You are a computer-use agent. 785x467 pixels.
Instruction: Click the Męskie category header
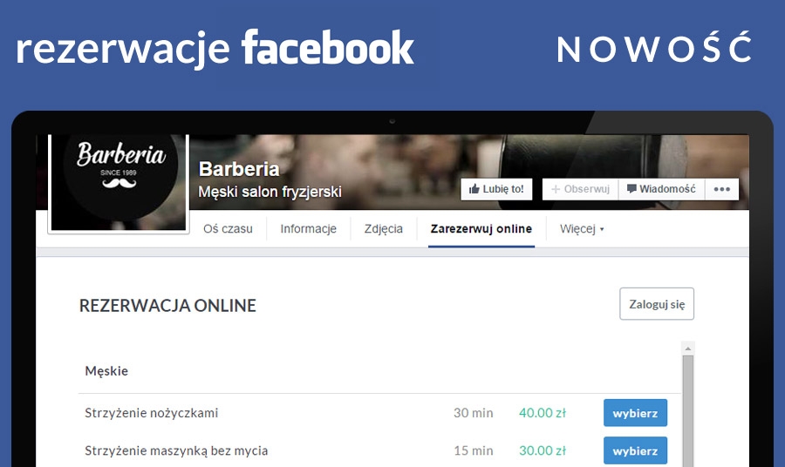[106, 371]
